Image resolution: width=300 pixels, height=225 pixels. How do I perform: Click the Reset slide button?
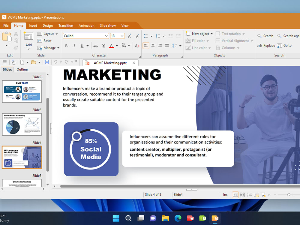[44, 41]
